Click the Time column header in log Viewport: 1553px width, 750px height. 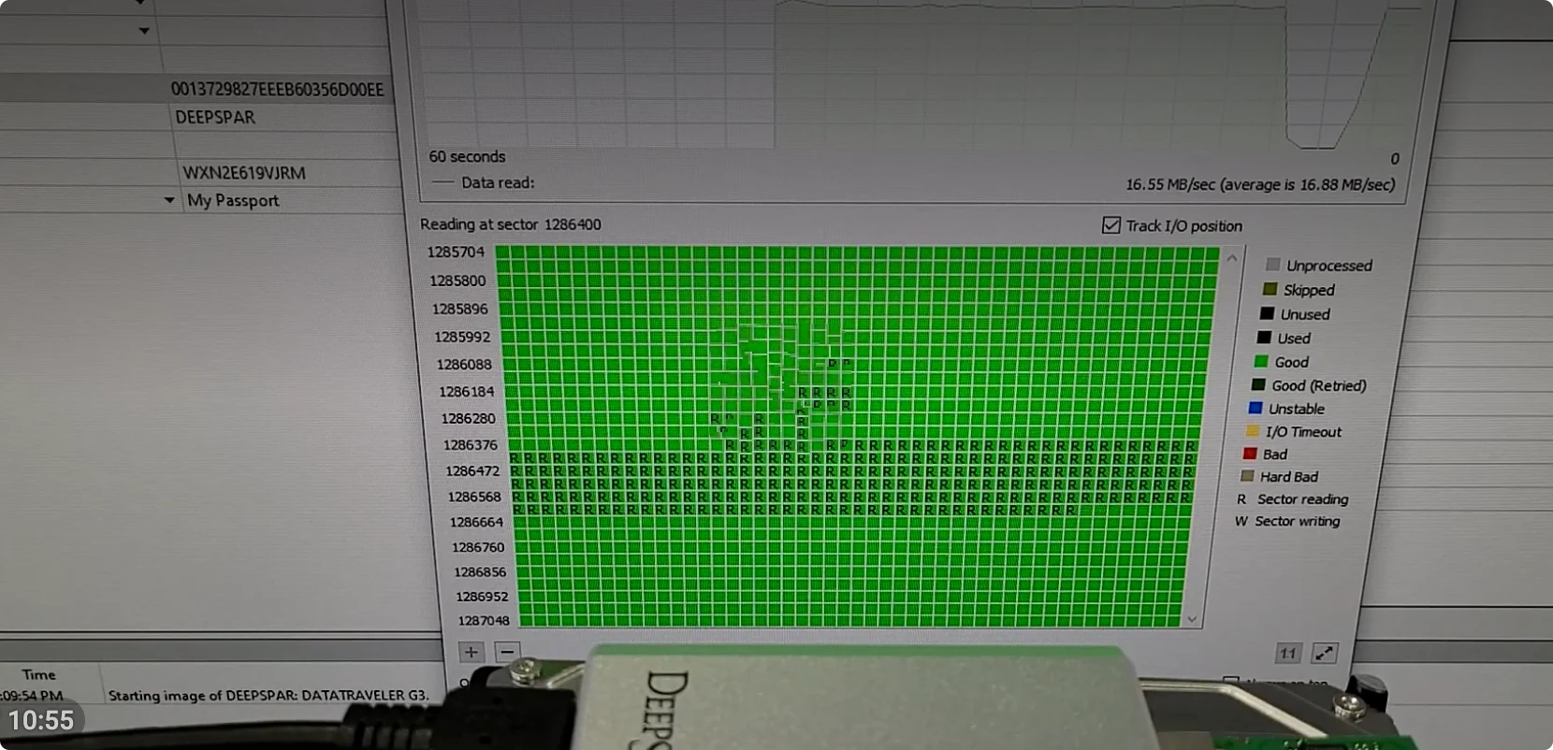(38, 674)
